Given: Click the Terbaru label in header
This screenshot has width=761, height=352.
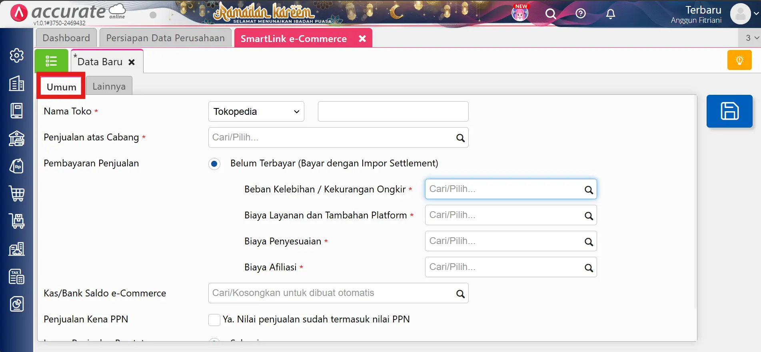Looking at the screenshot, I should pyautogui.click(x=703, y=10).
